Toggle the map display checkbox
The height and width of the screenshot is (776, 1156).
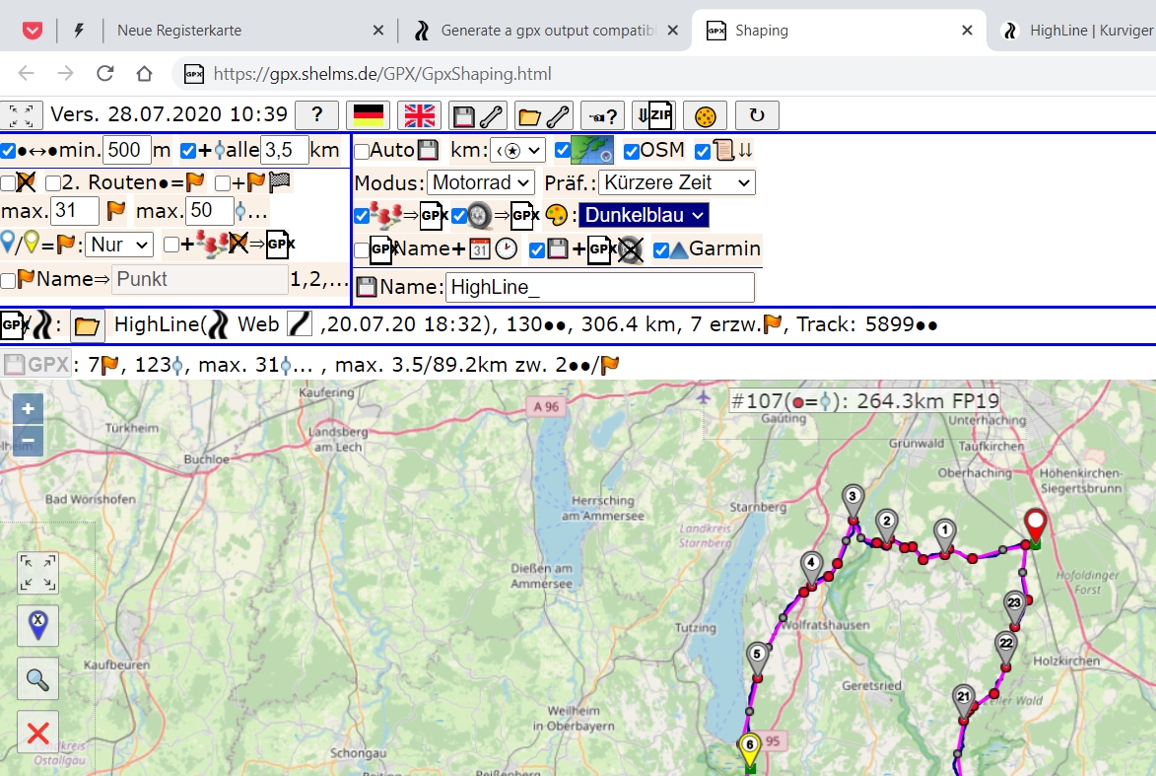coord(563,151)
